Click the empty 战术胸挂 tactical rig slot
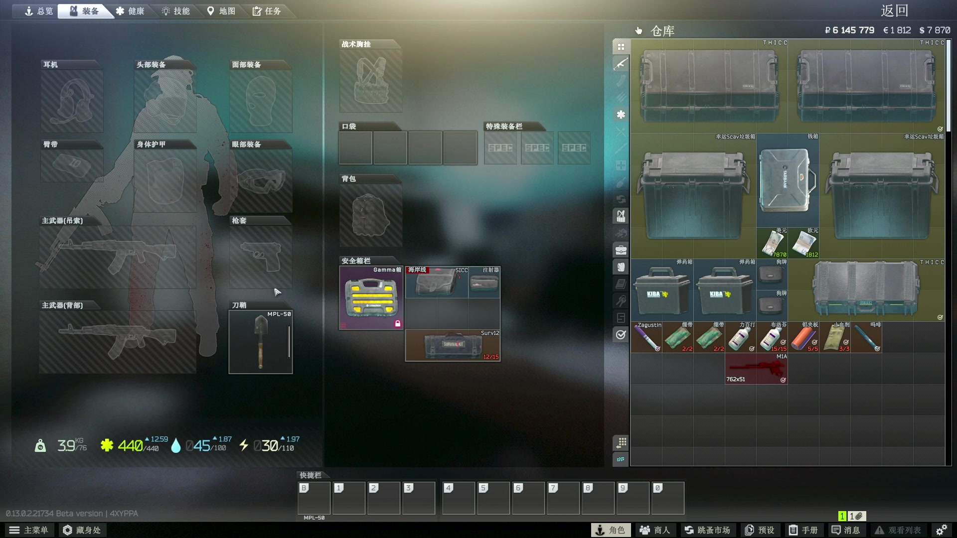The image size is (957, 538). [x=371, y=81]
